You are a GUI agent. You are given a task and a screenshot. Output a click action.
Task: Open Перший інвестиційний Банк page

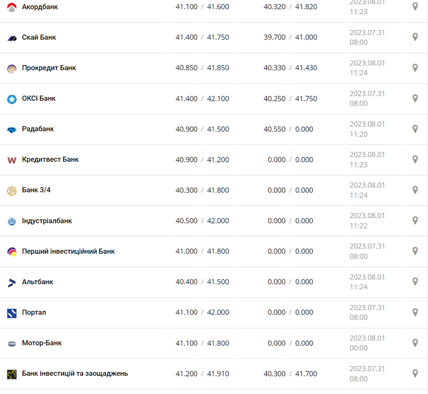point(68,251)
